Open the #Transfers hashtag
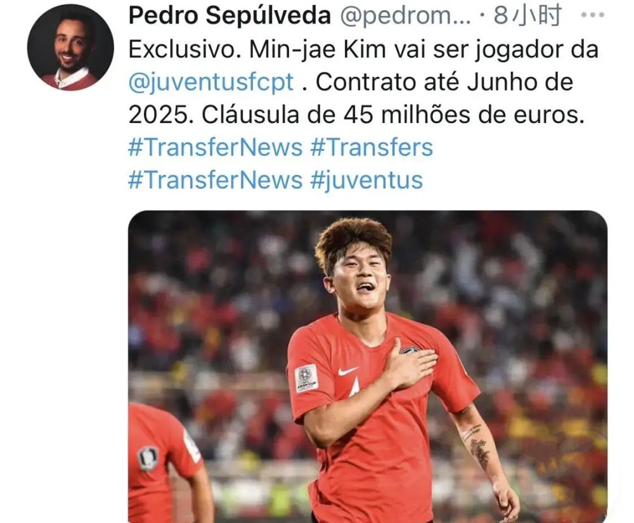This screenshot has width=634, height=523. pos(372,147)
